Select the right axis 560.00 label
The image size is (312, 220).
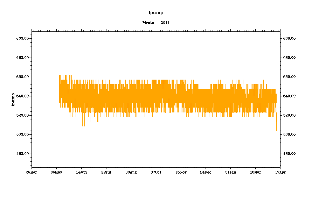coord(289,77)
